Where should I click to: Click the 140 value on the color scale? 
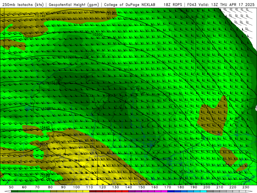click(x=128, y=187)
